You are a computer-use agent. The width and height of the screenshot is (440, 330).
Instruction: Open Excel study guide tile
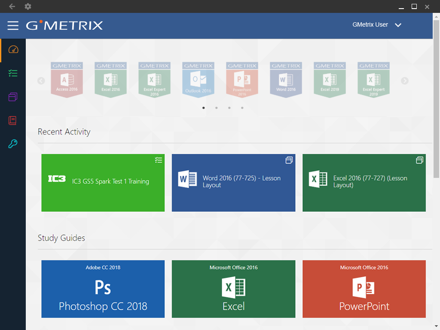click(x=233, y=289)
